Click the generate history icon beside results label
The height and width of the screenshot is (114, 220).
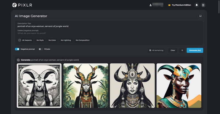point(18,60)
